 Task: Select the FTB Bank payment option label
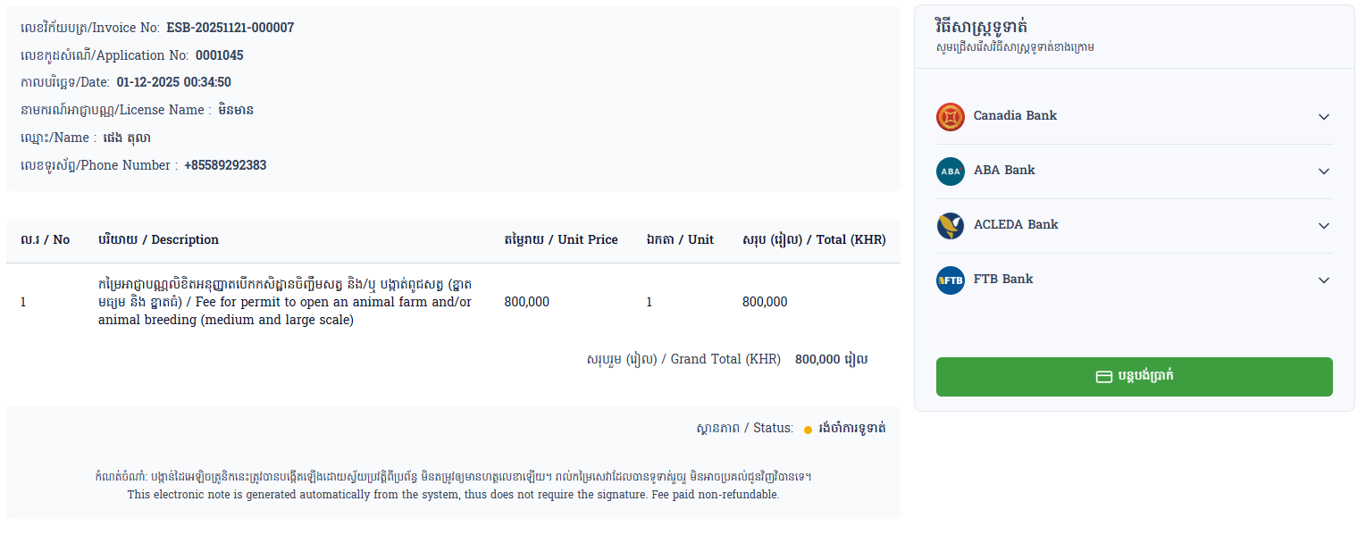point(1003,279)
